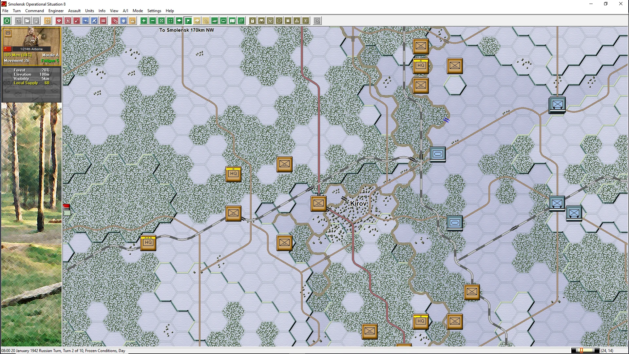Image resolution: width=629 pixels, height=354 pixels.
Task: Open the Command menu
Action: pos(34,11)
